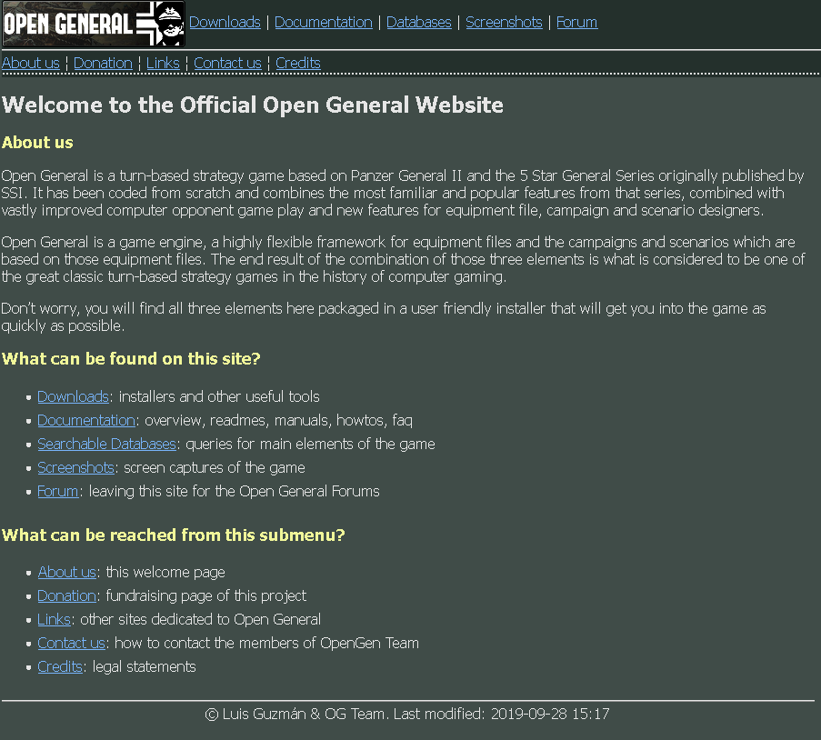
Task: Open Credits in the submenu bar
Action: point(298,63)
